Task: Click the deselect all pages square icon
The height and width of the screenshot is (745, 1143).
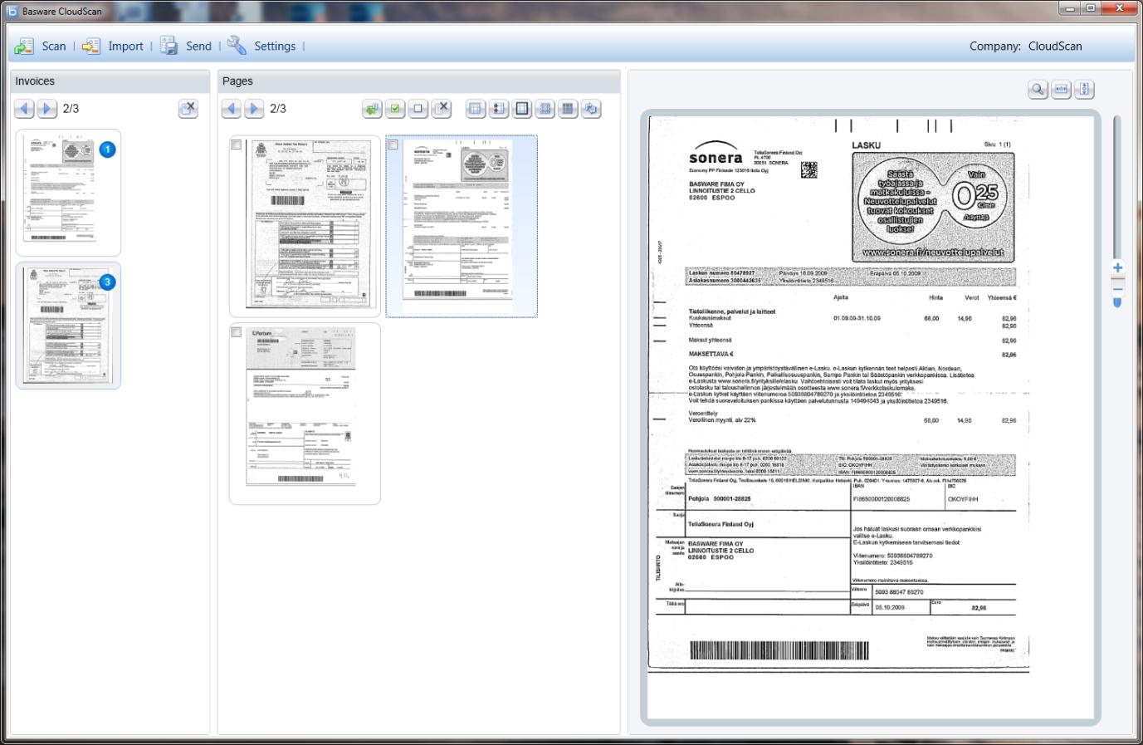Action: pos(418,109)
